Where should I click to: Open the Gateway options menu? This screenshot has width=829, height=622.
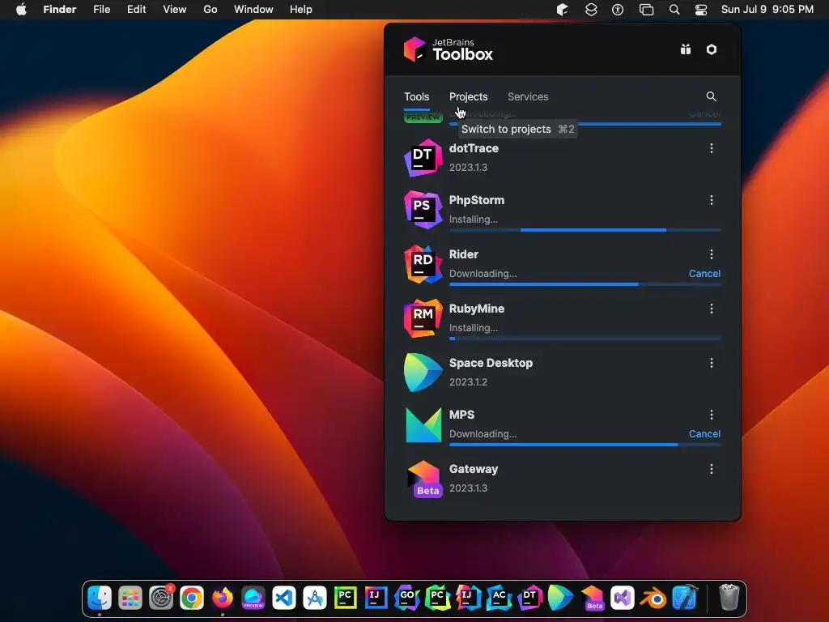[712, 469]
